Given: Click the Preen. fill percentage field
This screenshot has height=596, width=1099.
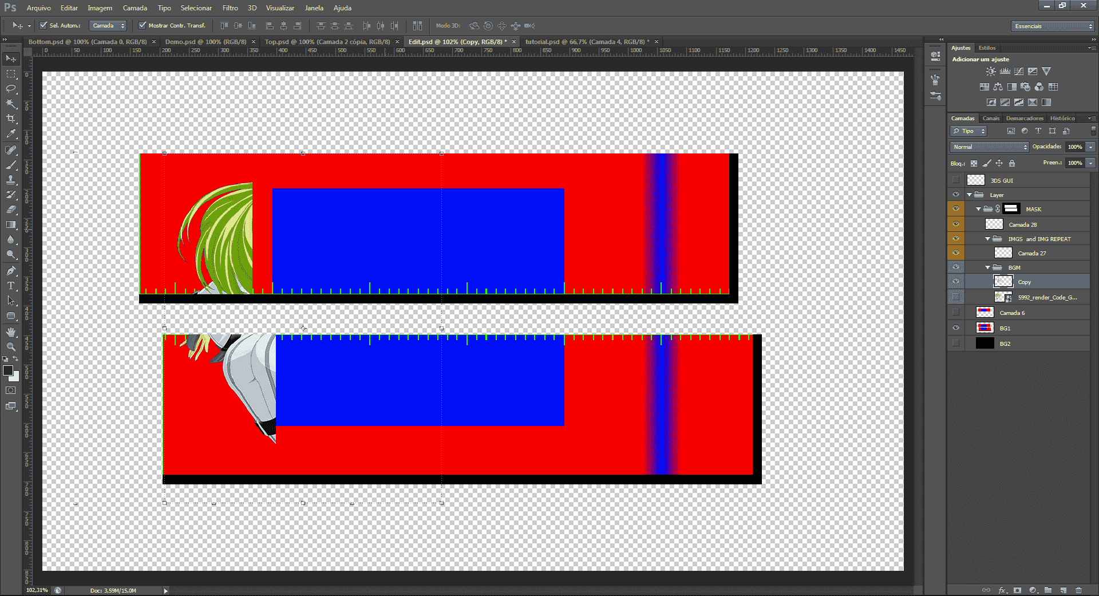Looking at the screenshot, I should pos(1075,163).
